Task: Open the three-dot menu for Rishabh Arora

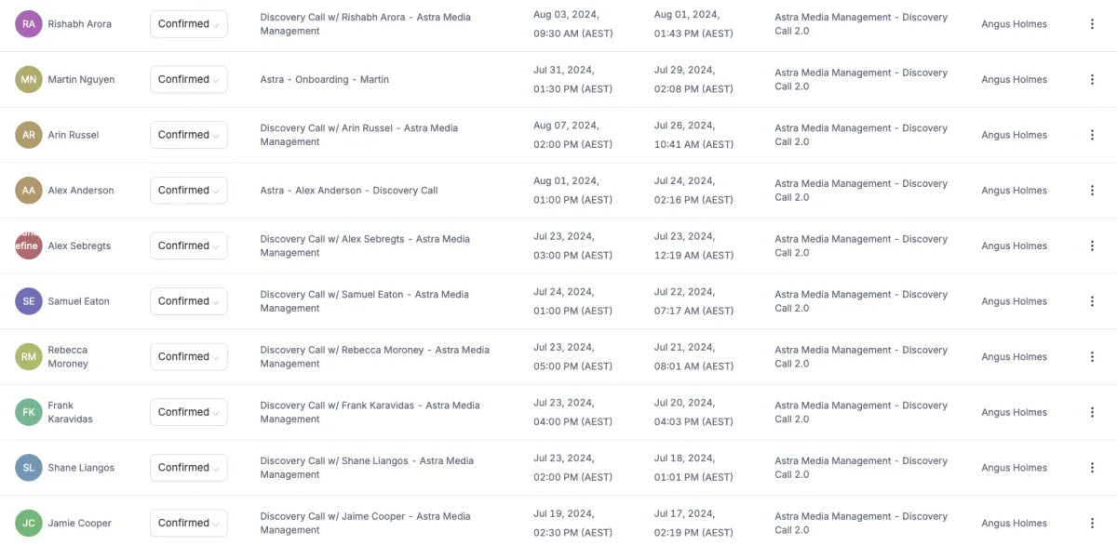Action: tap(1092, 24)
